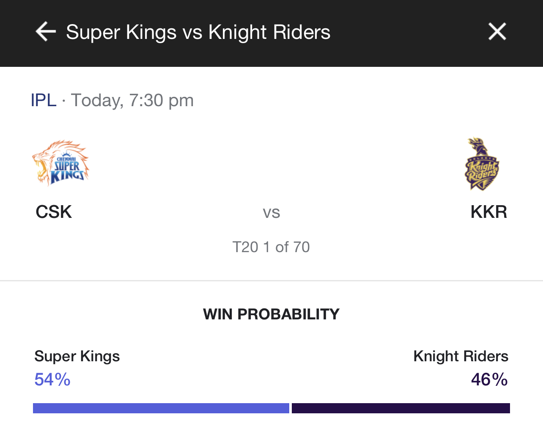Click the WIN PROBABILITY heading

coord(271,314)
